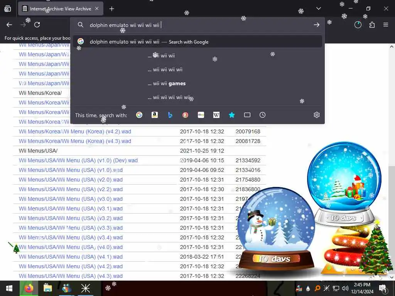Click the browser Back arrow
This screenshot has width=395, height=296.
coord(9,25)
